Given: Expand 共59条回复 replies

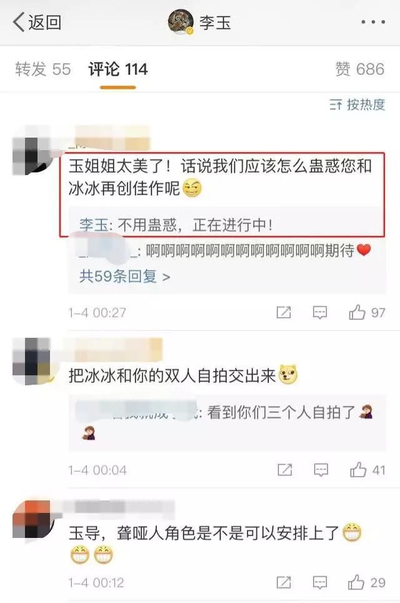Looking at the screenshot, I should pos(124,276).
